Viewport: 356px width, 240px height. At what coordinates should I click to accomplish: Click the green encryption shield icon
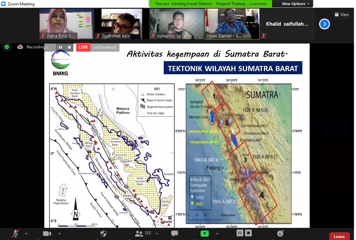[x=7, y=47]
